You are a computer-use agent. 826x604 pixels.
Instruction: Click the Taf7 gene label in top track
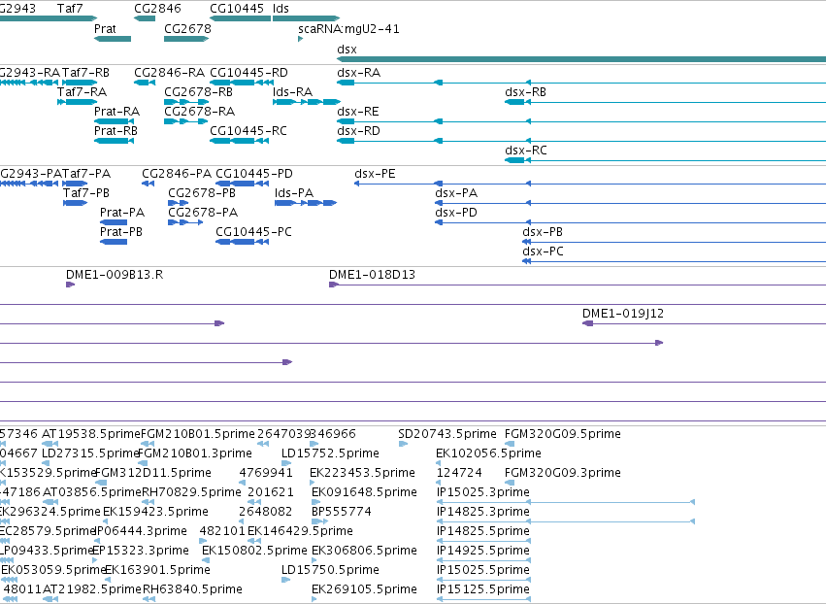coord(70,9)
